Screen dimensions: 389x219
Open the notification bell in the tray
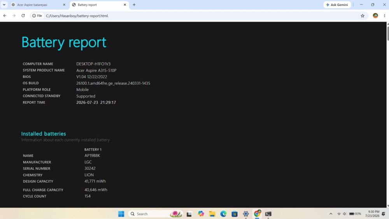[x=384, y=214]
